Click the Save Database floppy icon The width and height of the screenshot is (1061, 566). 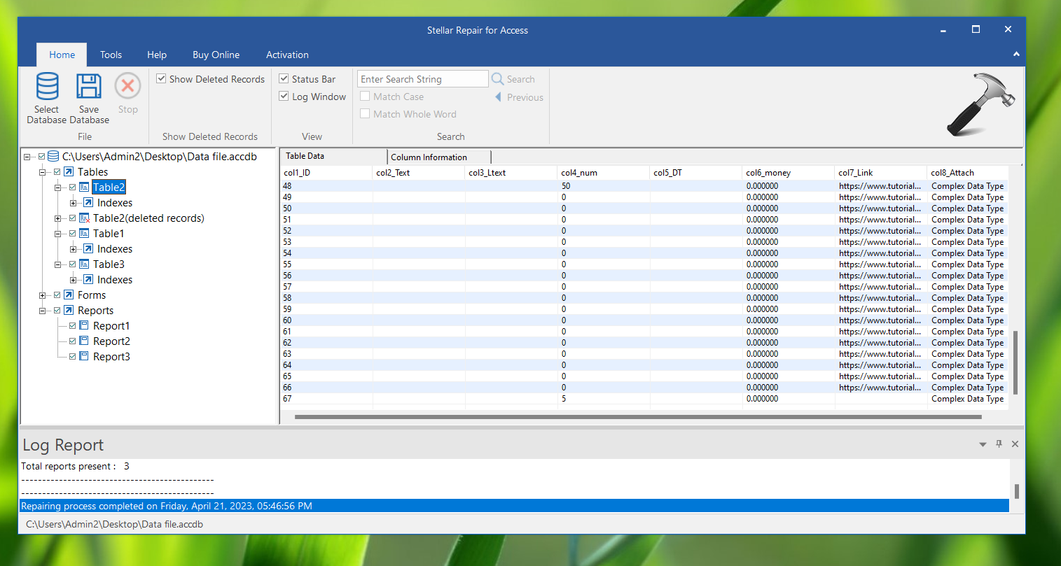click(89, 87)
